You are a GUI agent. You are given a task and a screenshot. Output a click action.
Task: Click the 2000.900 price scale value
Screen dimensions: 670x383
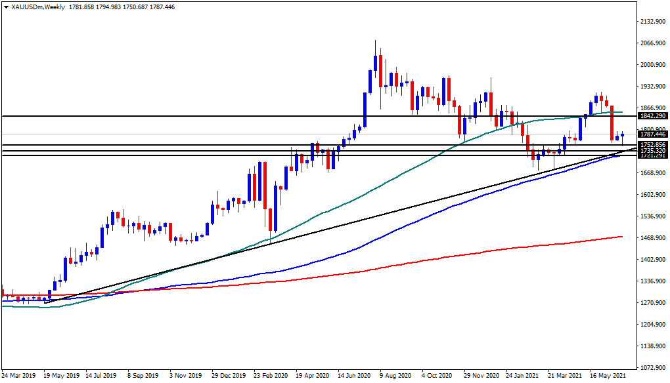(x=653, y=65)
